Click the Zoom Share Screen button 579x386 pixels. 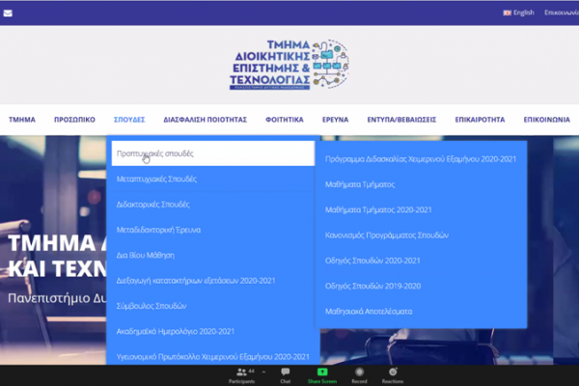(322, 375)
